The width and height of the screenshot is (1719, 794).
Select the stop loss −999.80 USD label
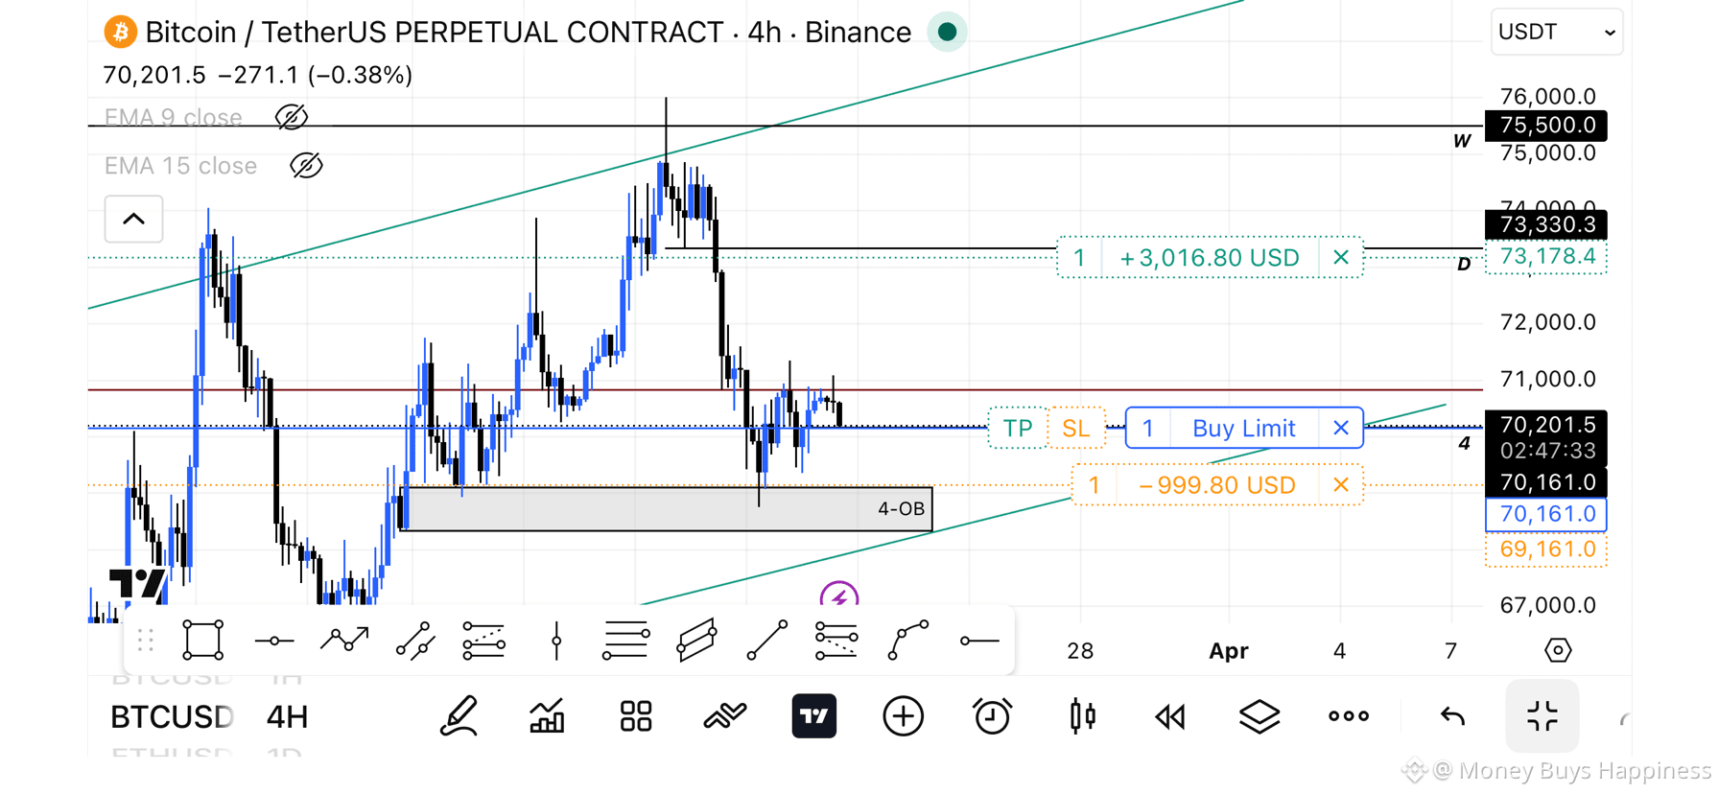point(1218,485)
